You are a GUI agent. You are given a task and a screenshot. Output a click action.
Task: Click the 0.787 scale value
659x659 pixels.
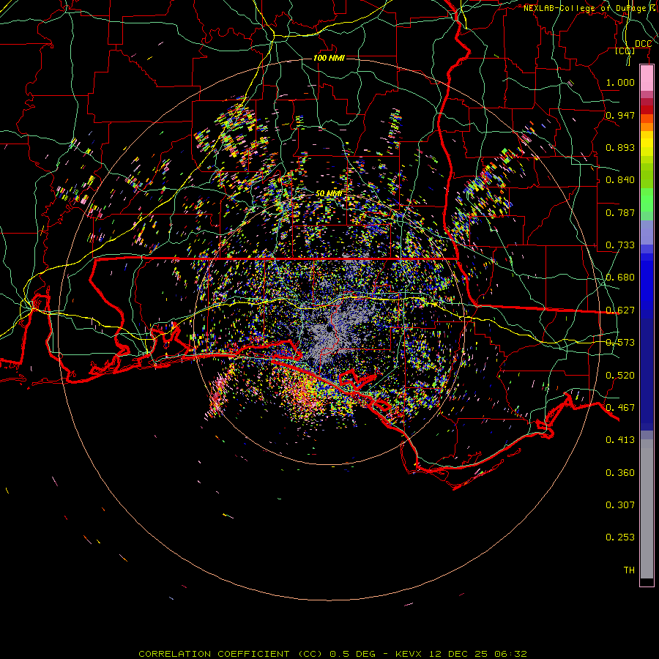coord(620,212)
